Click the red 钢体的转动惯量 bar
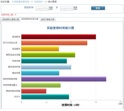The width and height of the screenshot is (124, 111). [34, 91]
